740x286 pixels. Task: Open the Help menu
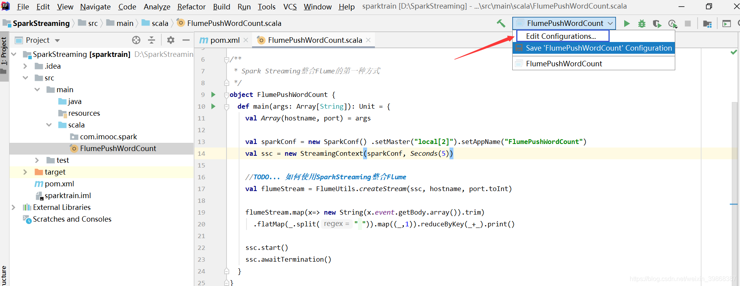347,7
